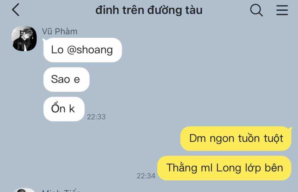The width and height of the screenshot is (298, 192).
Task: Tap the sender name Vũ Phàm
Action: 59,31
